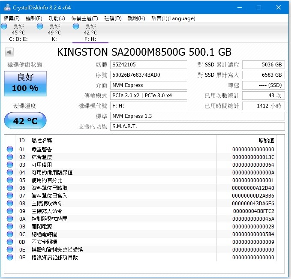Click the drive letter field F: H:
This screenshot has width=291, height=279.
click(x=149, y=106)
